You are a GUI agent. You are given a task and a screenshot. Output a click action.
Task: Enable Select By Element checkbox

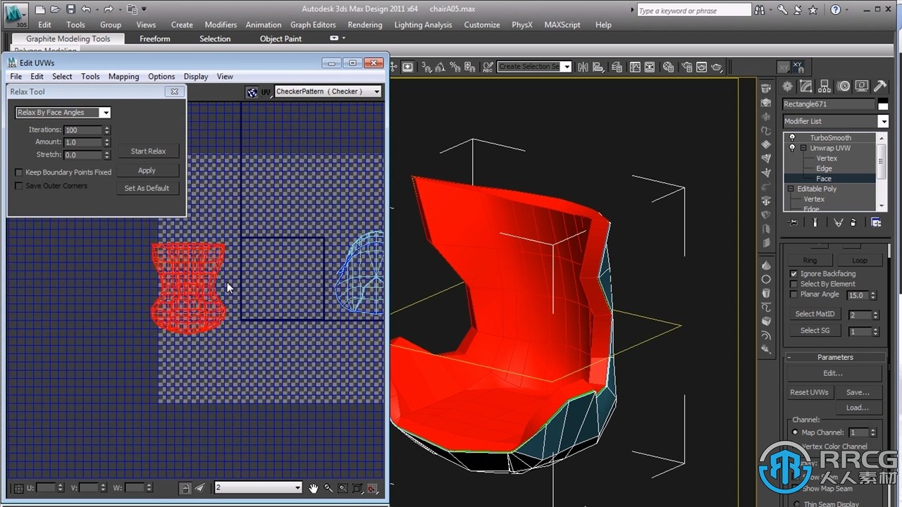(x=794, y=284)
